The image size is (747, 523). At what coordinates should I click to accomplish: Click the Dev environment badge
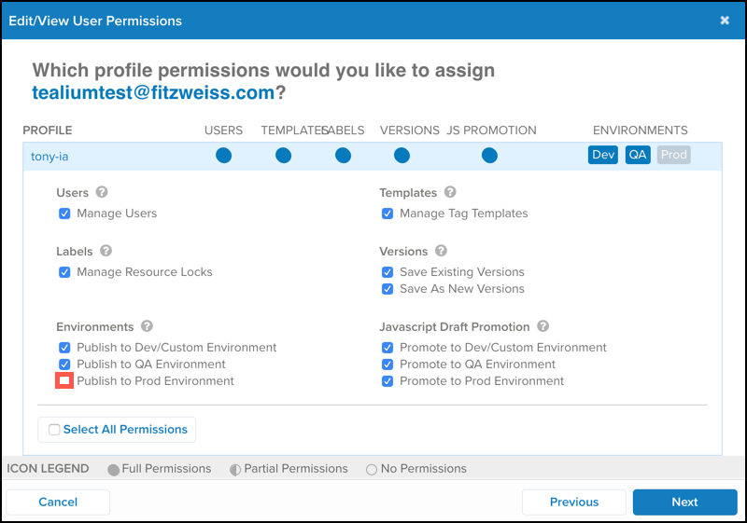(603, 155)
